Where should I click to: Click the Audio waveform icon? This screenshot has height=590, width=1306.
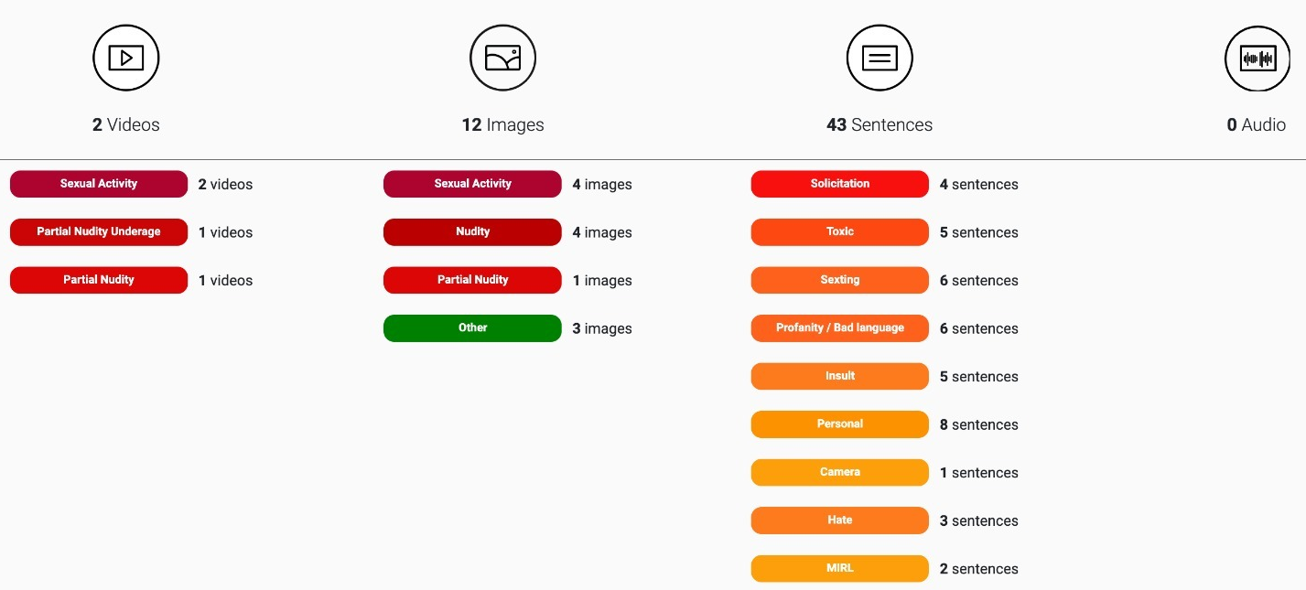point(1257,59)
